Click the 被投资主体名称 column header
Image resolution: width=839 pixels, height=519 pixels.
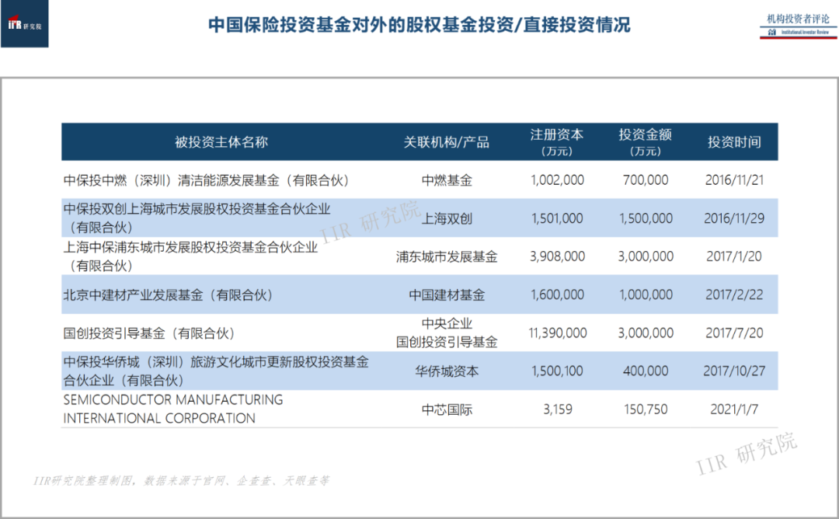(221, 142)
